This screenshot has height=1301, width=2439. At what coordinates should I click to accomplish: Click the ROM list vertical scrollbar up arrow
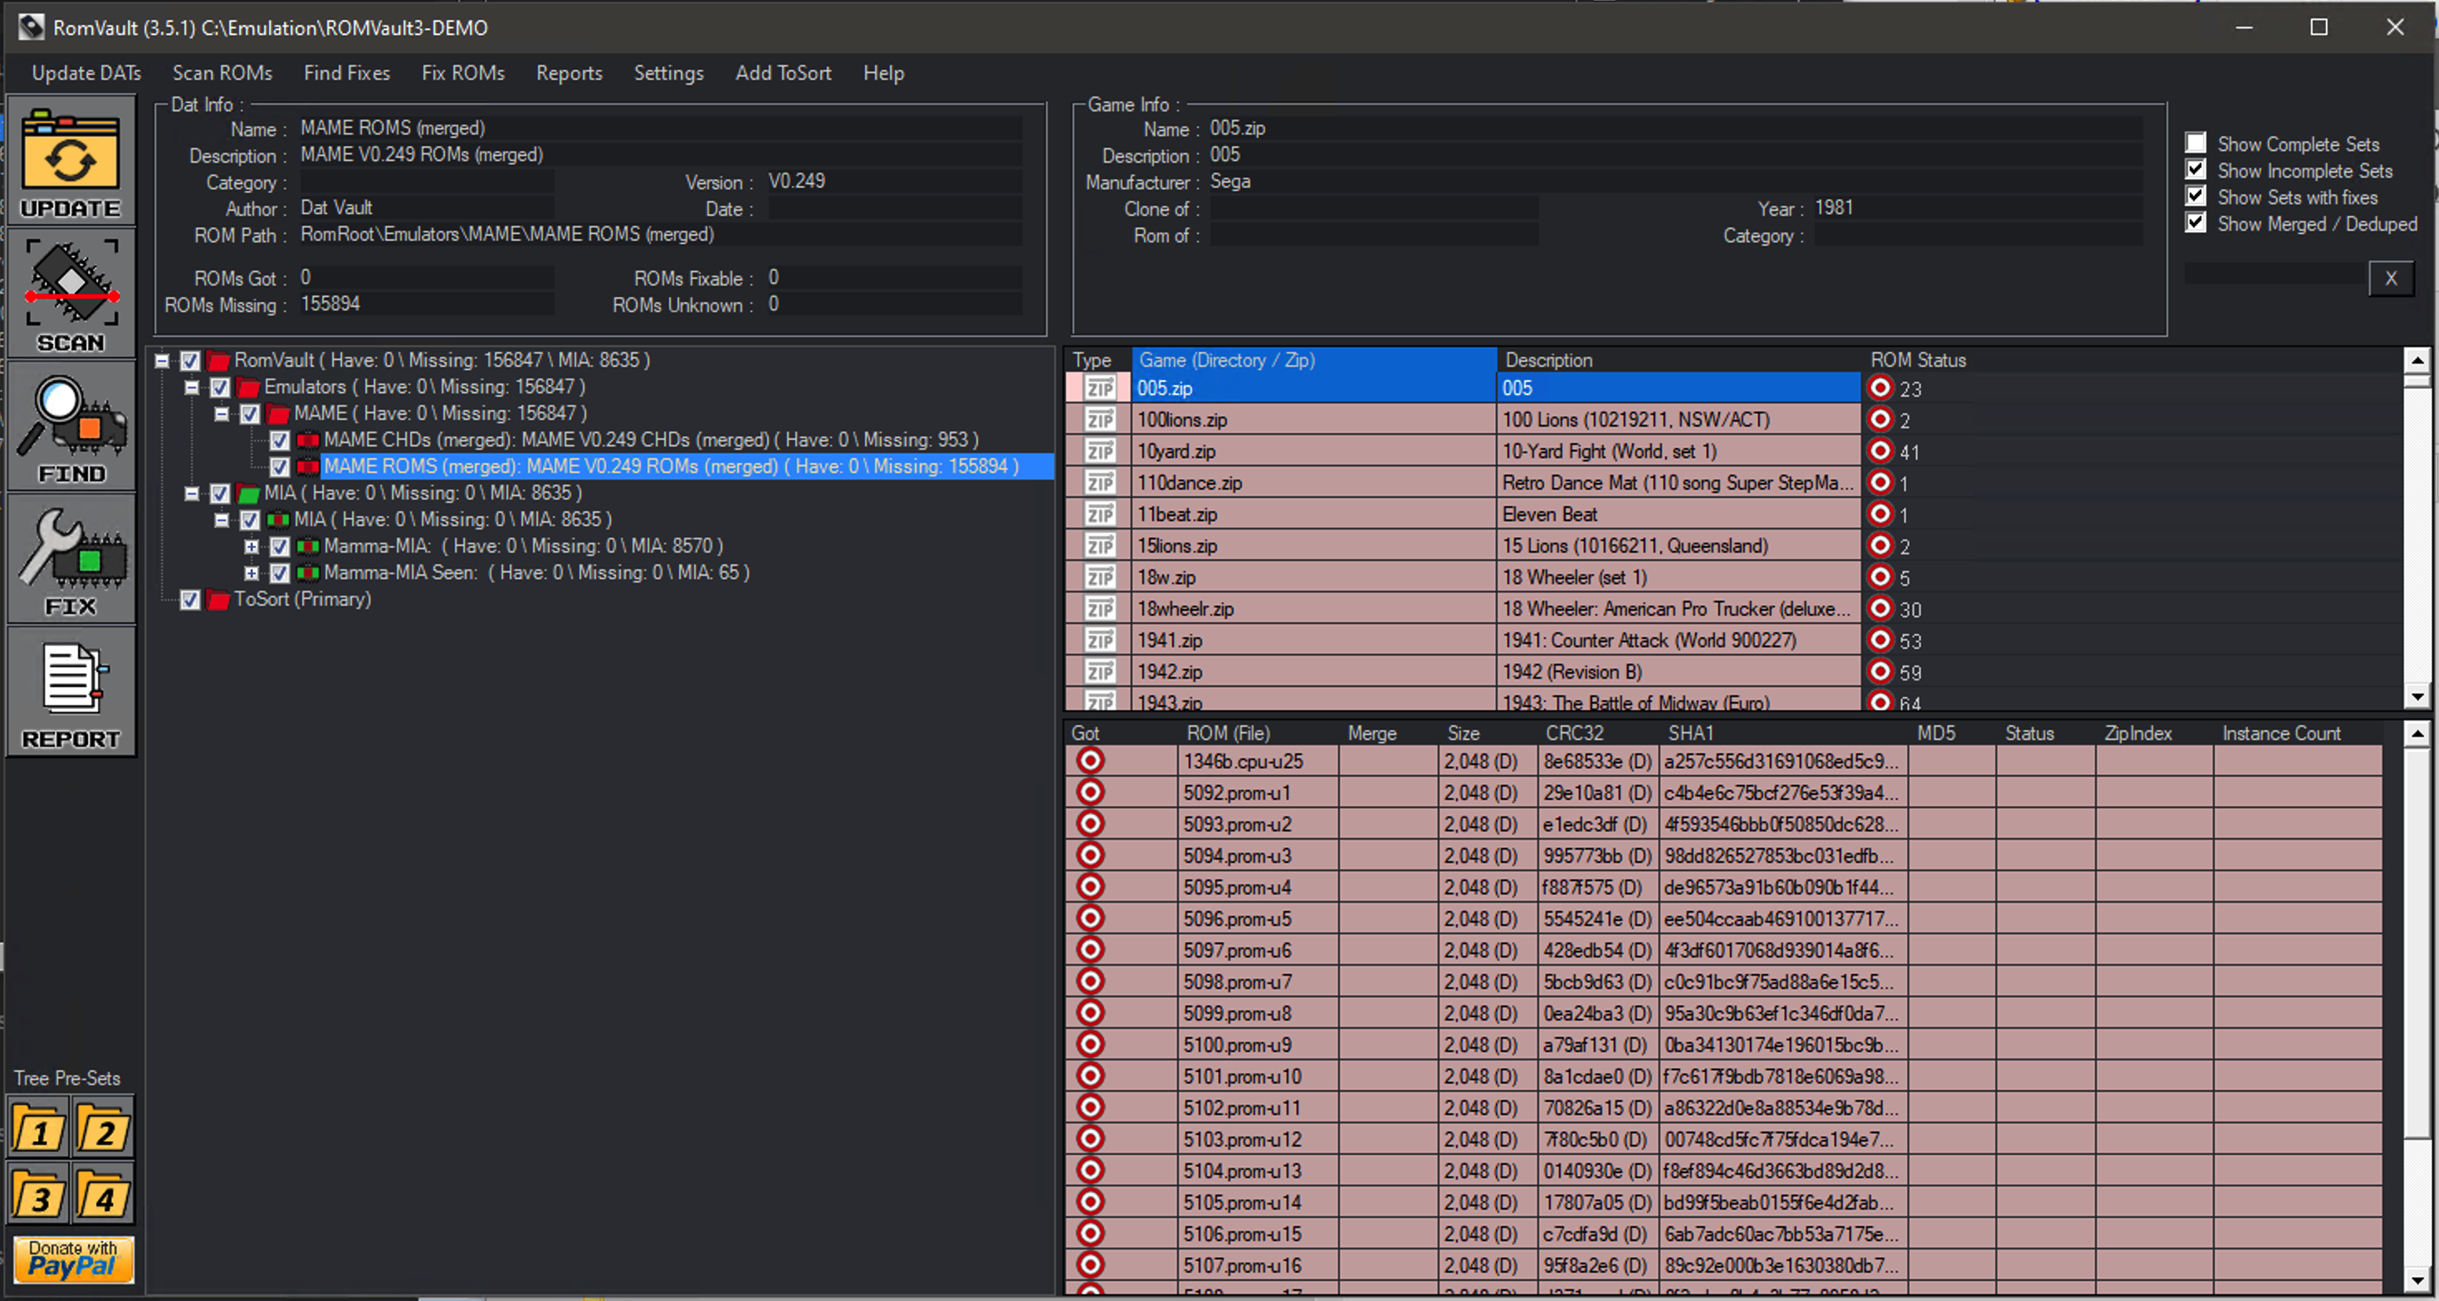2417,733
